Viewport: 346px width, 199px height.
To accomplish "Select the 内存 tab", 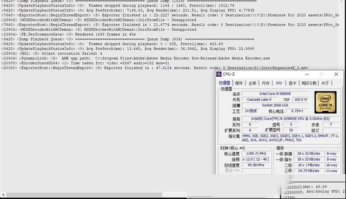I will click(x=265, y=83).
